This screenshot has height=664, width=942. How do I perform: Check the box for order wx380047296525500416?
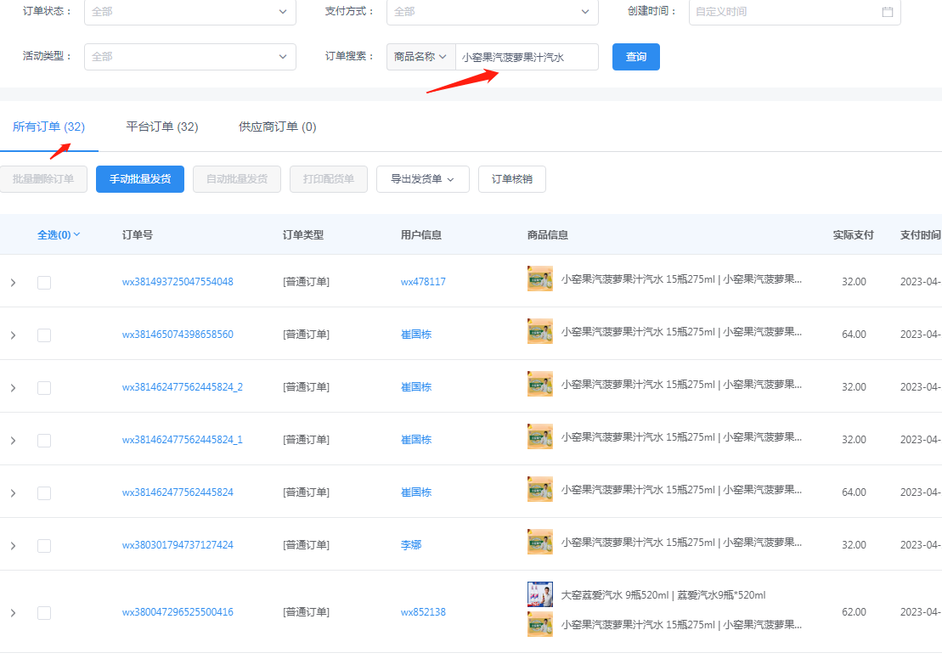(x=44, y=613)
